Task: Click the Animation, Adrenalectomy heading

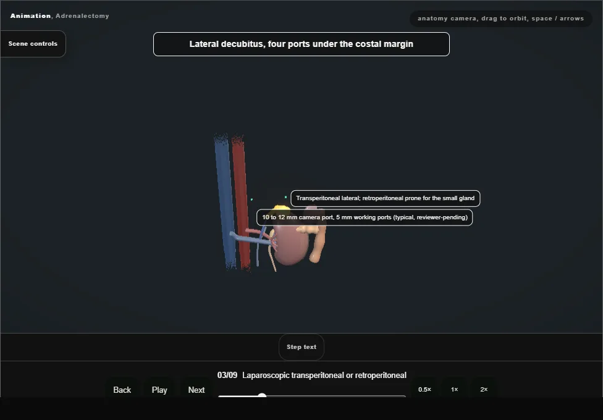Action: pos(59,16)
